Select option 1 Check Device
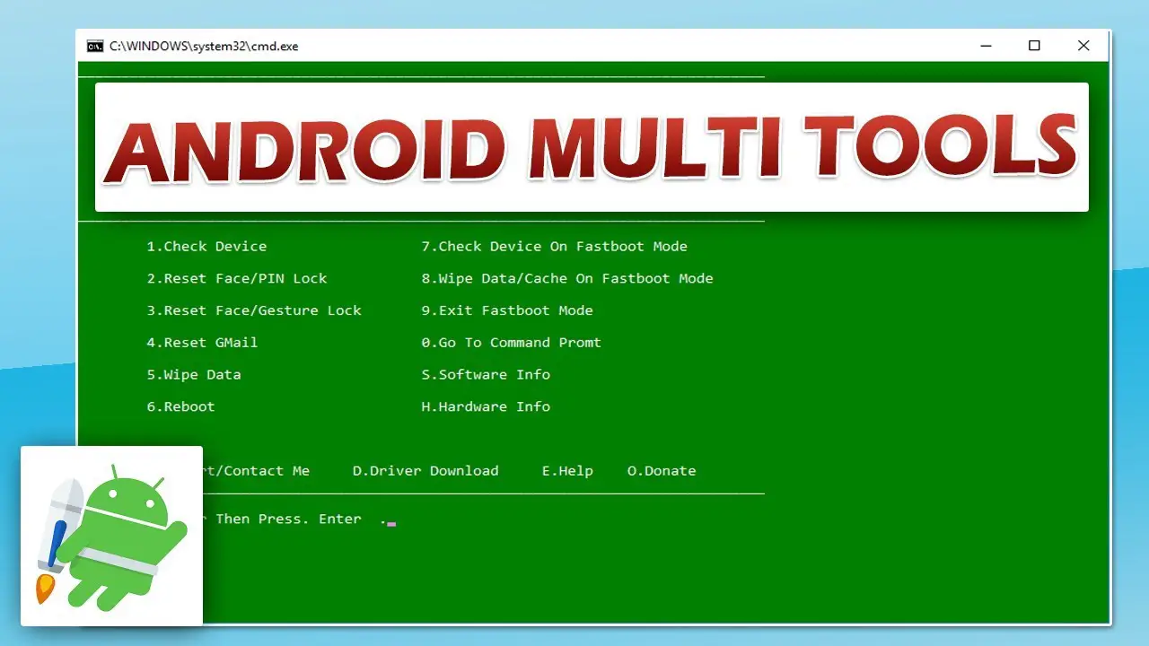Image resolution: width=1149 pixels, height=646 pixels. pos(206,247)
